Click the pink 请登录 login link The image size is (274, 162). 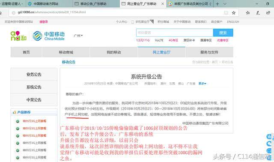coord(44,22)
